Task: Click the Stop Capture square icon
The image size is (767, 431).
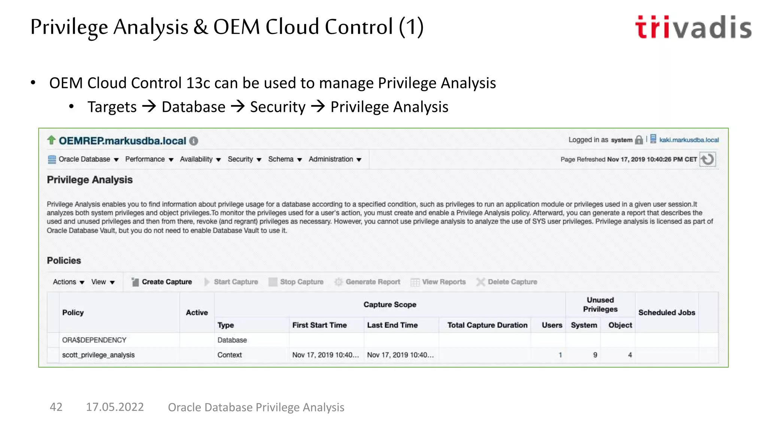Action: 273,282
